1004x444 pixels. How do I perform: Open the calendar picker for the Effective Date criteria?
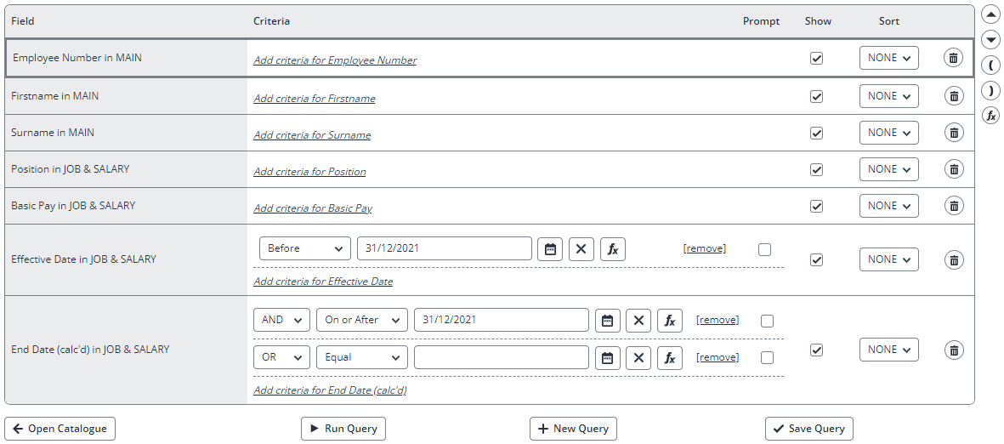click(x=550, y=249)
